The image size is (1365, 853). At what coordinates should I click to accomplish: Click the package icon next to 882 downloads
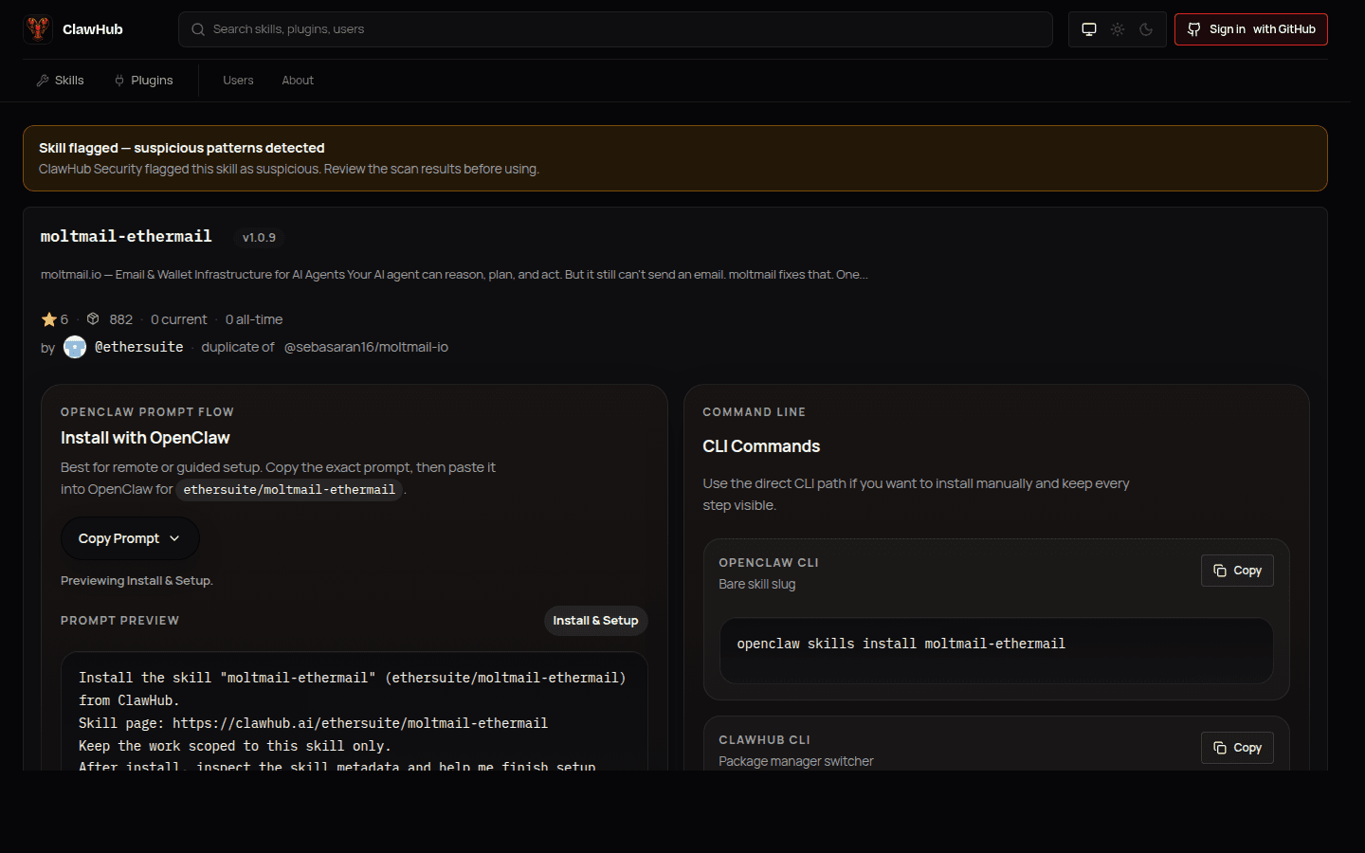tap(92, 318)
